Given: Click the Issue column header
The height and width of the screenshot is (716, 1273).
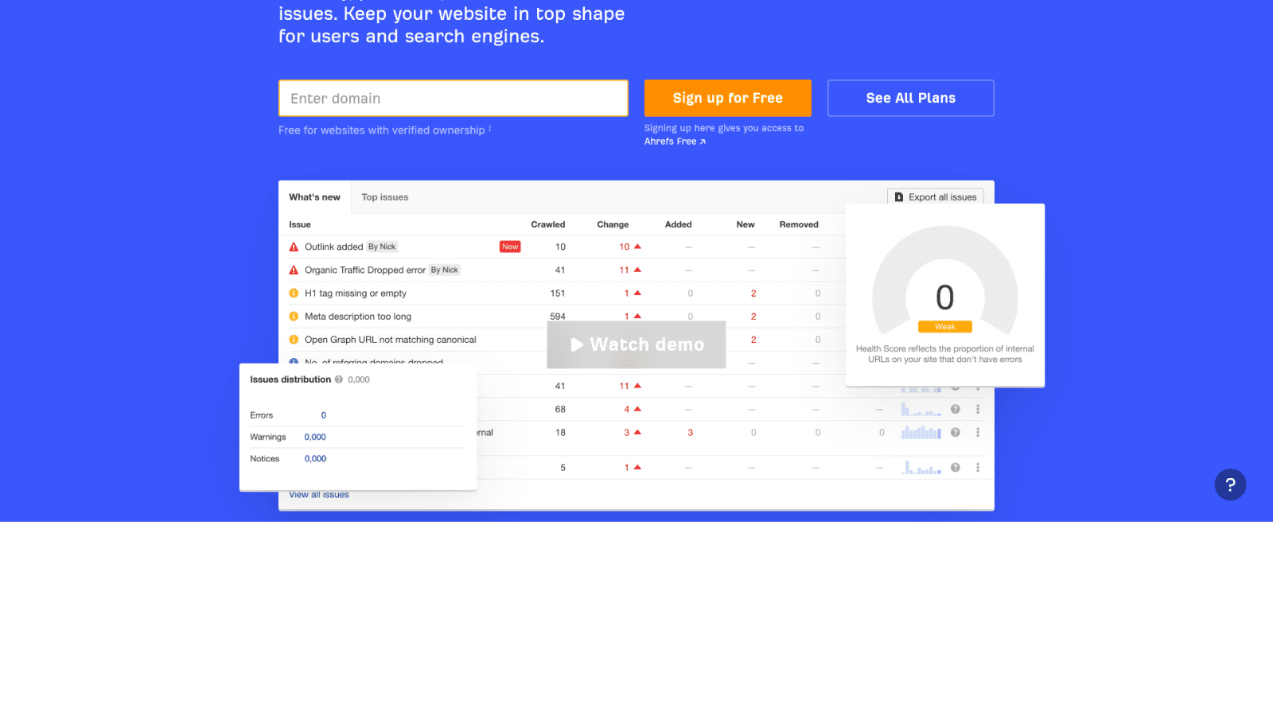Looking at the screenshot, I should pos(300,224).
